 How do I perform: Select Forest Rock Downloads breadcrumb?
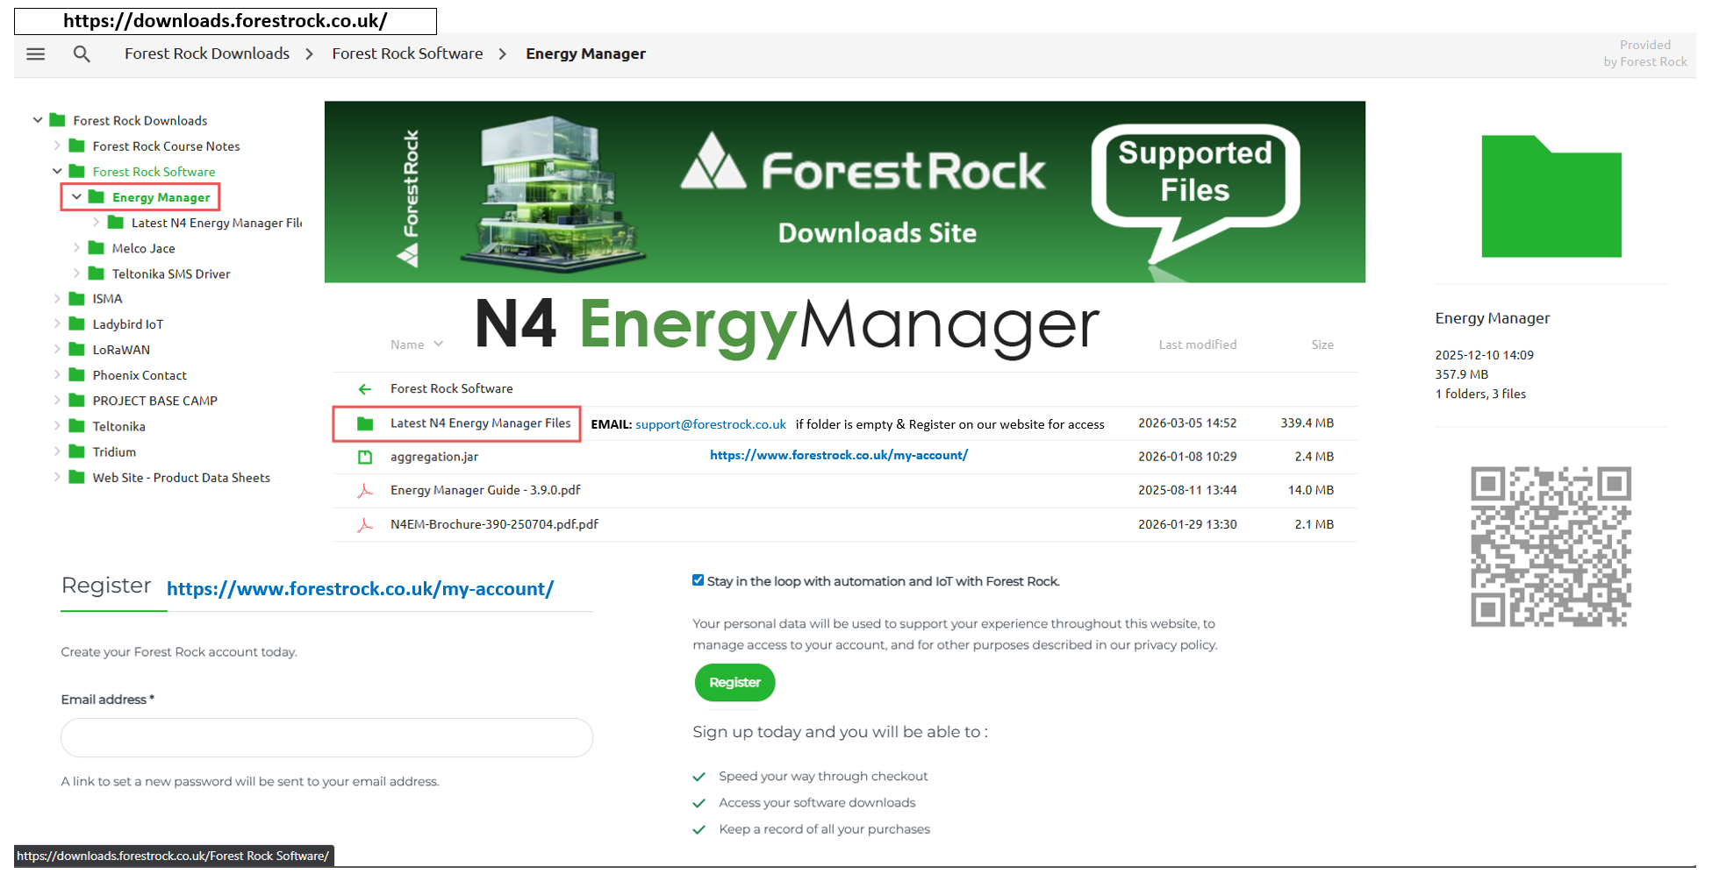point(207,54)
